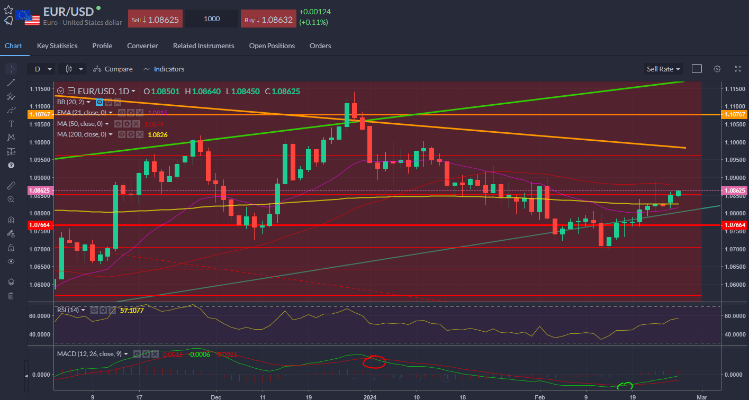Viewport: 749px width, 400px height.
Task: Toggle visibility of EMA (21, close, 0)
Action: tap(122, 113)
